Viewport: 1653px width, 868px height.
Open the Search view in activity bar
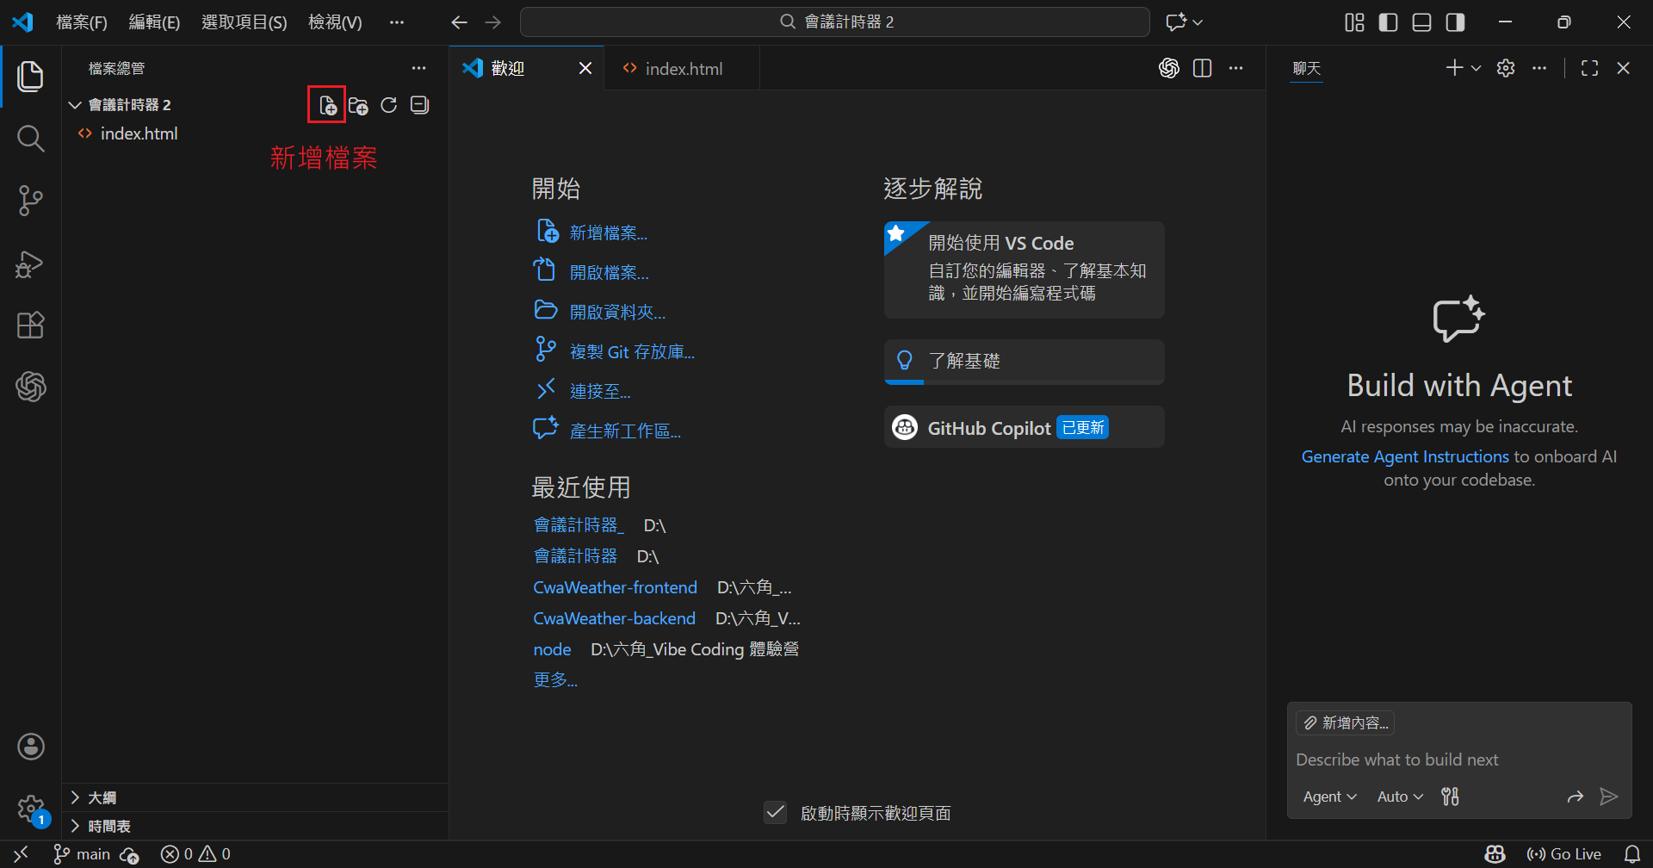30,138
